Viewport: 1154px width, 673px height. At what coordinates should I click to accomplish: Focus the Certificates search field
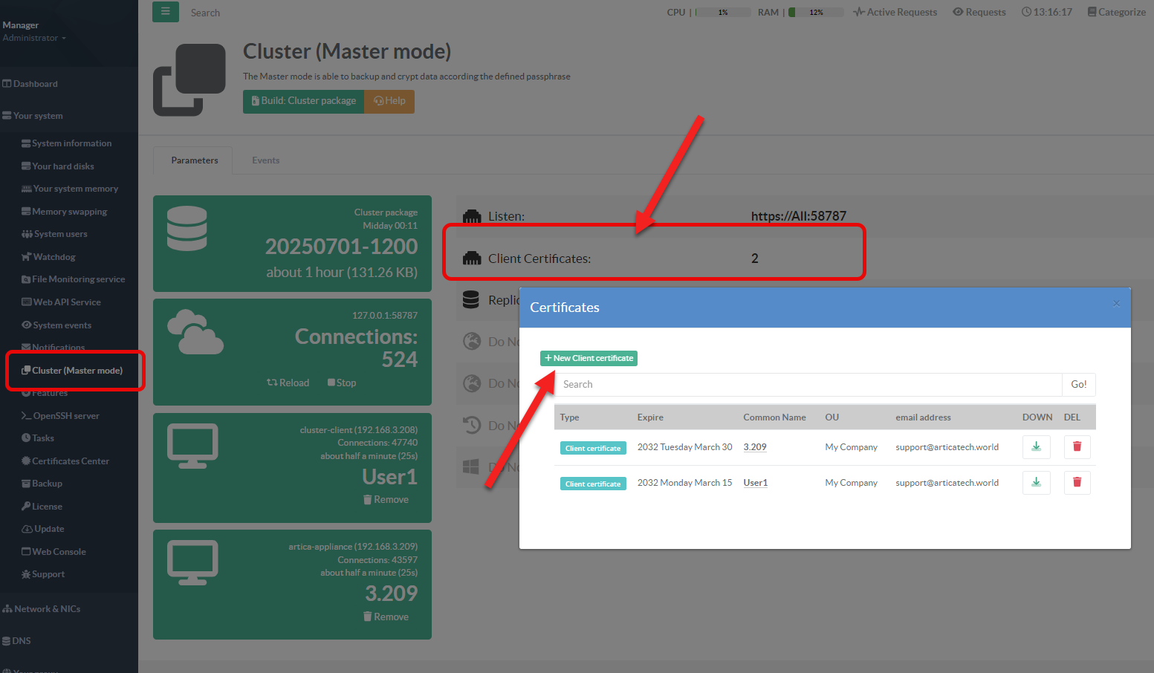point(808,384)
